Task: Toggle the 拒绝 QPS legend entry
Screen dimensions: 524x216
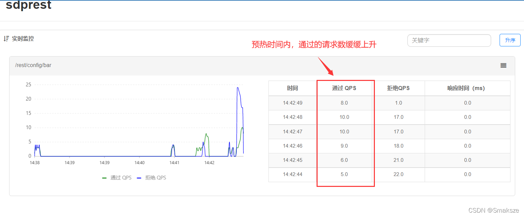Action: pyautogui.click(x=152, y=177)
